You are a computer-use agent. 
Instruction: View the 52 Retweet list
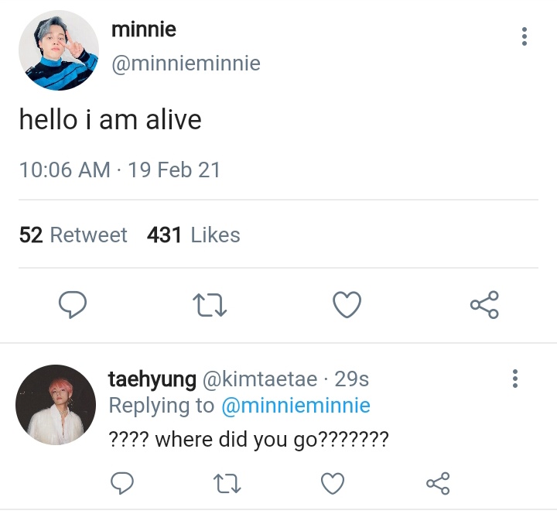click(73, 235)
